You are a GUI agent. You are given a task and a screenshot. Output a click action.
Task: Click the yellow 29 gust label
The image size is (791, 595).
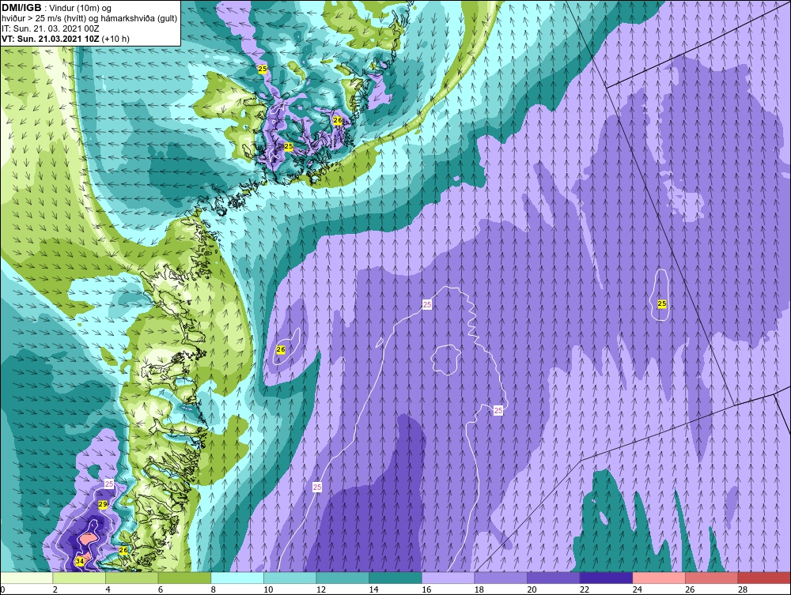tap(102, 504)
